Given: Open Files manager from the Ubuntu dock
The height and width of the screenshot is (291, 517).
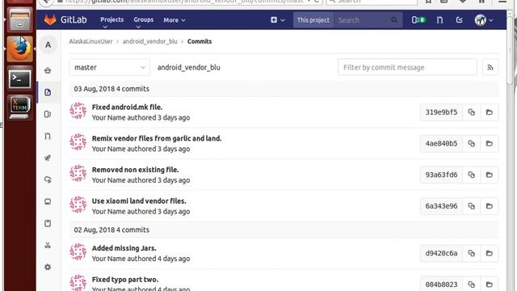Looking at the screenshot, I should 19,19.
